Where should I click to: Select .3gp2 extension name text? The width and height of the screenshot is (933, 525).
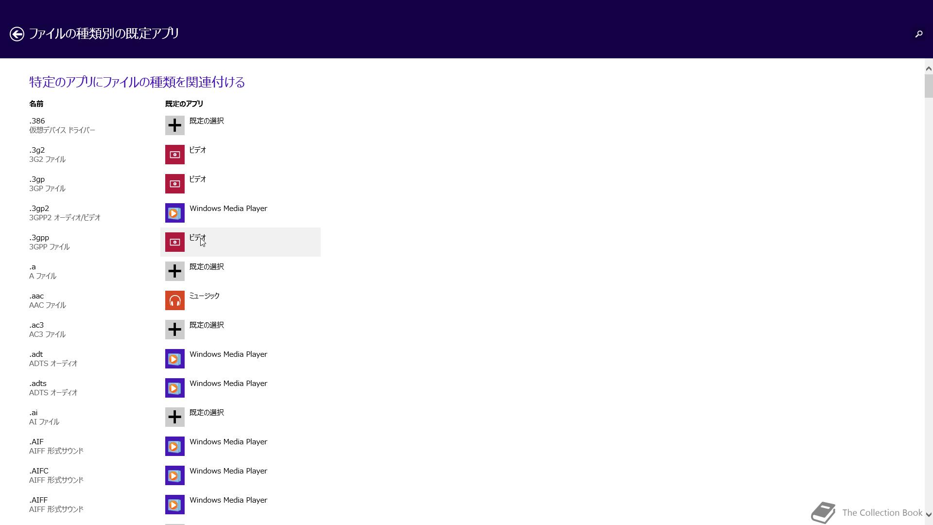[x=39, y=208]
